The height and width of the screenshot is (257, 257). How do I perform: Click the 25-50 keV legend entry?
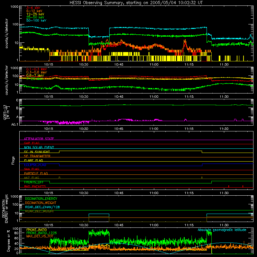click(35, 17)
